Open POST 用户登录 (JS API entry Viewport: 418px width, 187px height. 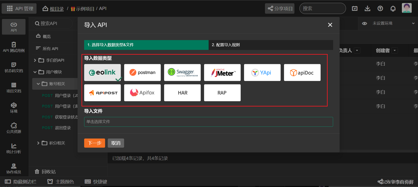(x=60, y=96)
